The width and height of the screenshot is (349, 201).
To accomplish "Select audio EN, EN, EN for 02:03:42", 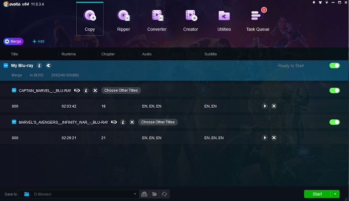I will tap(152, 106).
